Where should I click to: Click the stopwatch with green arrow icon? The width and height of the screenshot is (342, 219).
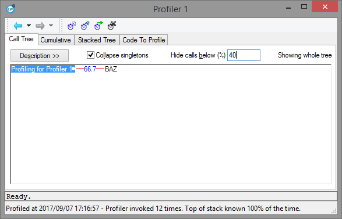coord(98,26)
